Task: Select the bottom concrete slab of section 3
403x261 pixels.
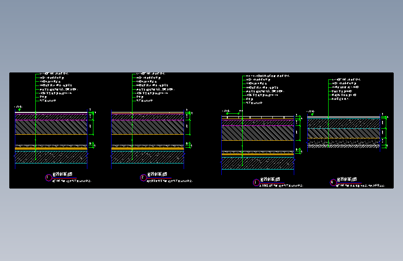Action: click(x=258, y=163)
